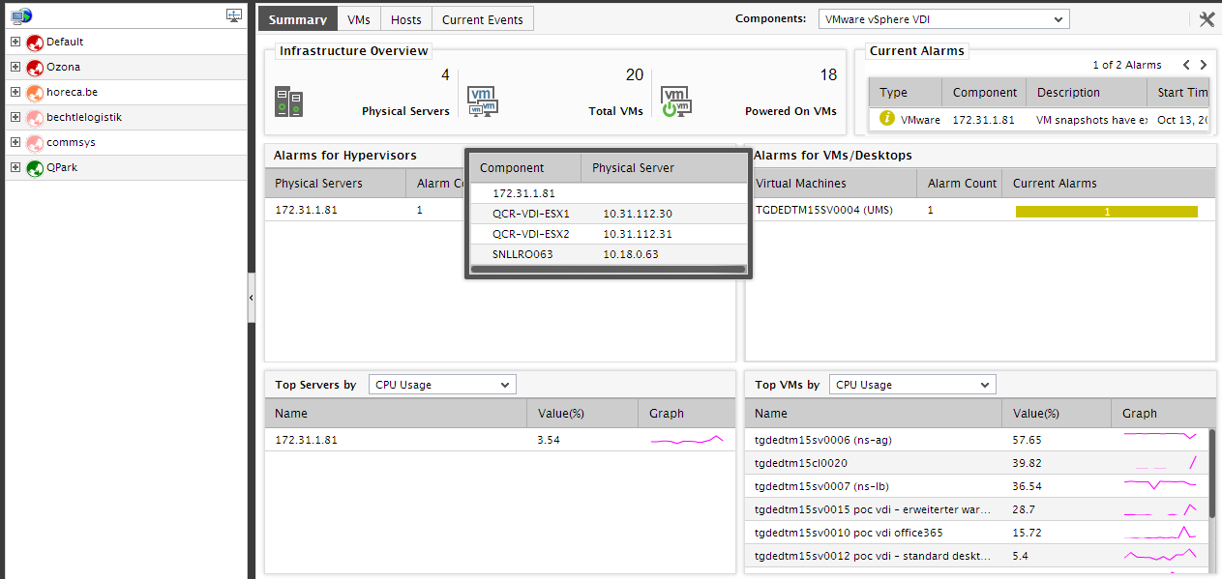Open tgdedtm15sv0010 poc vdi office365 graph

(1160, 533)
